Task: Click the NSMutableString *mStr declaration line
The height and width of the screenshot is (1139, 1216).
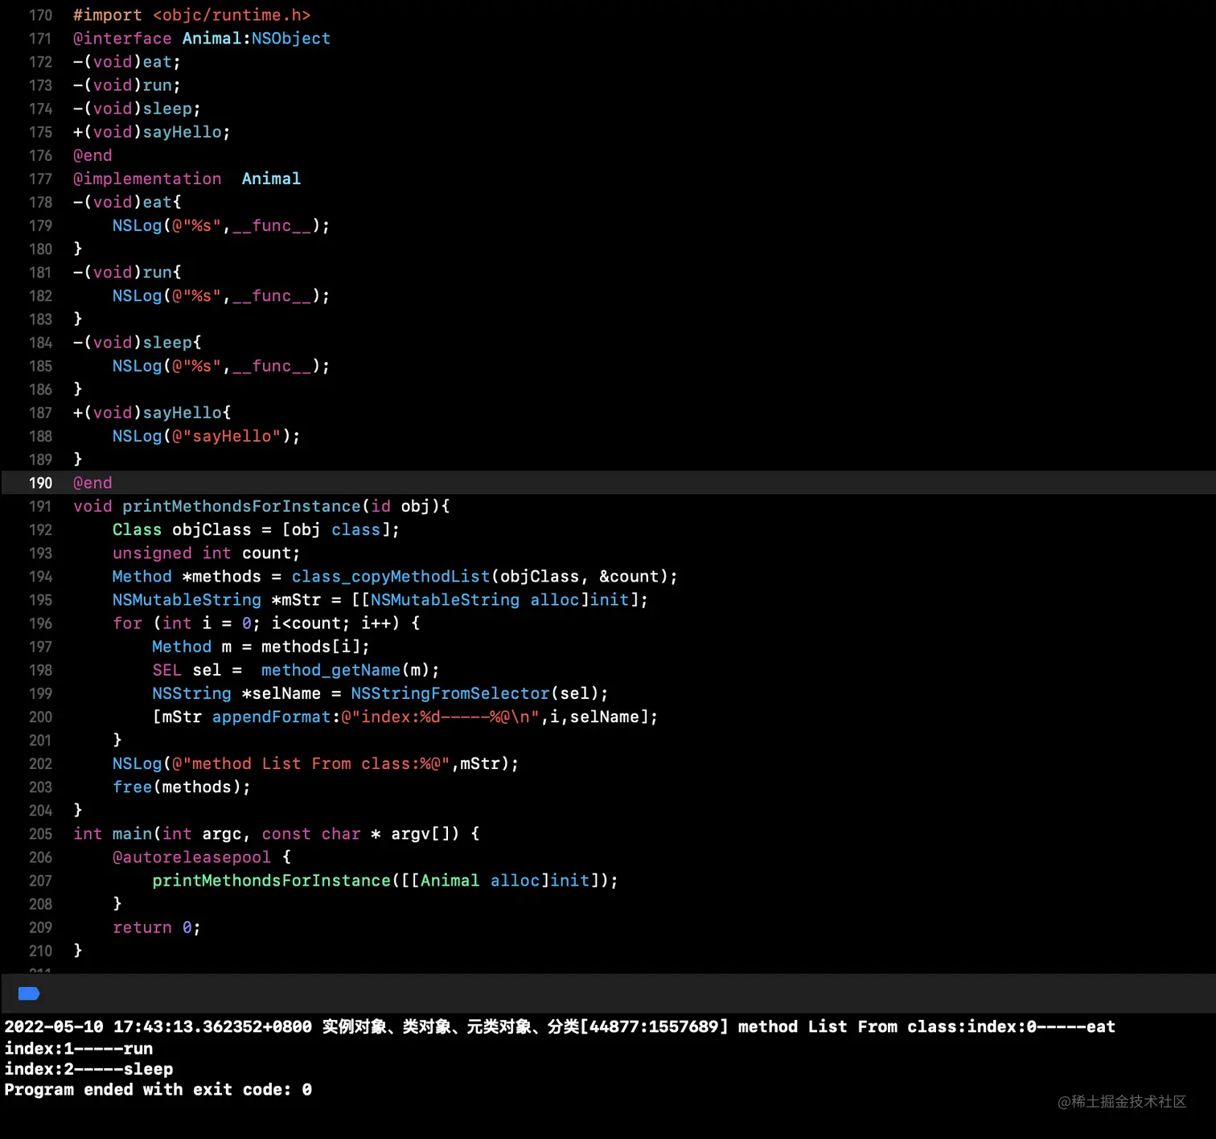Action: coord(380,600)
